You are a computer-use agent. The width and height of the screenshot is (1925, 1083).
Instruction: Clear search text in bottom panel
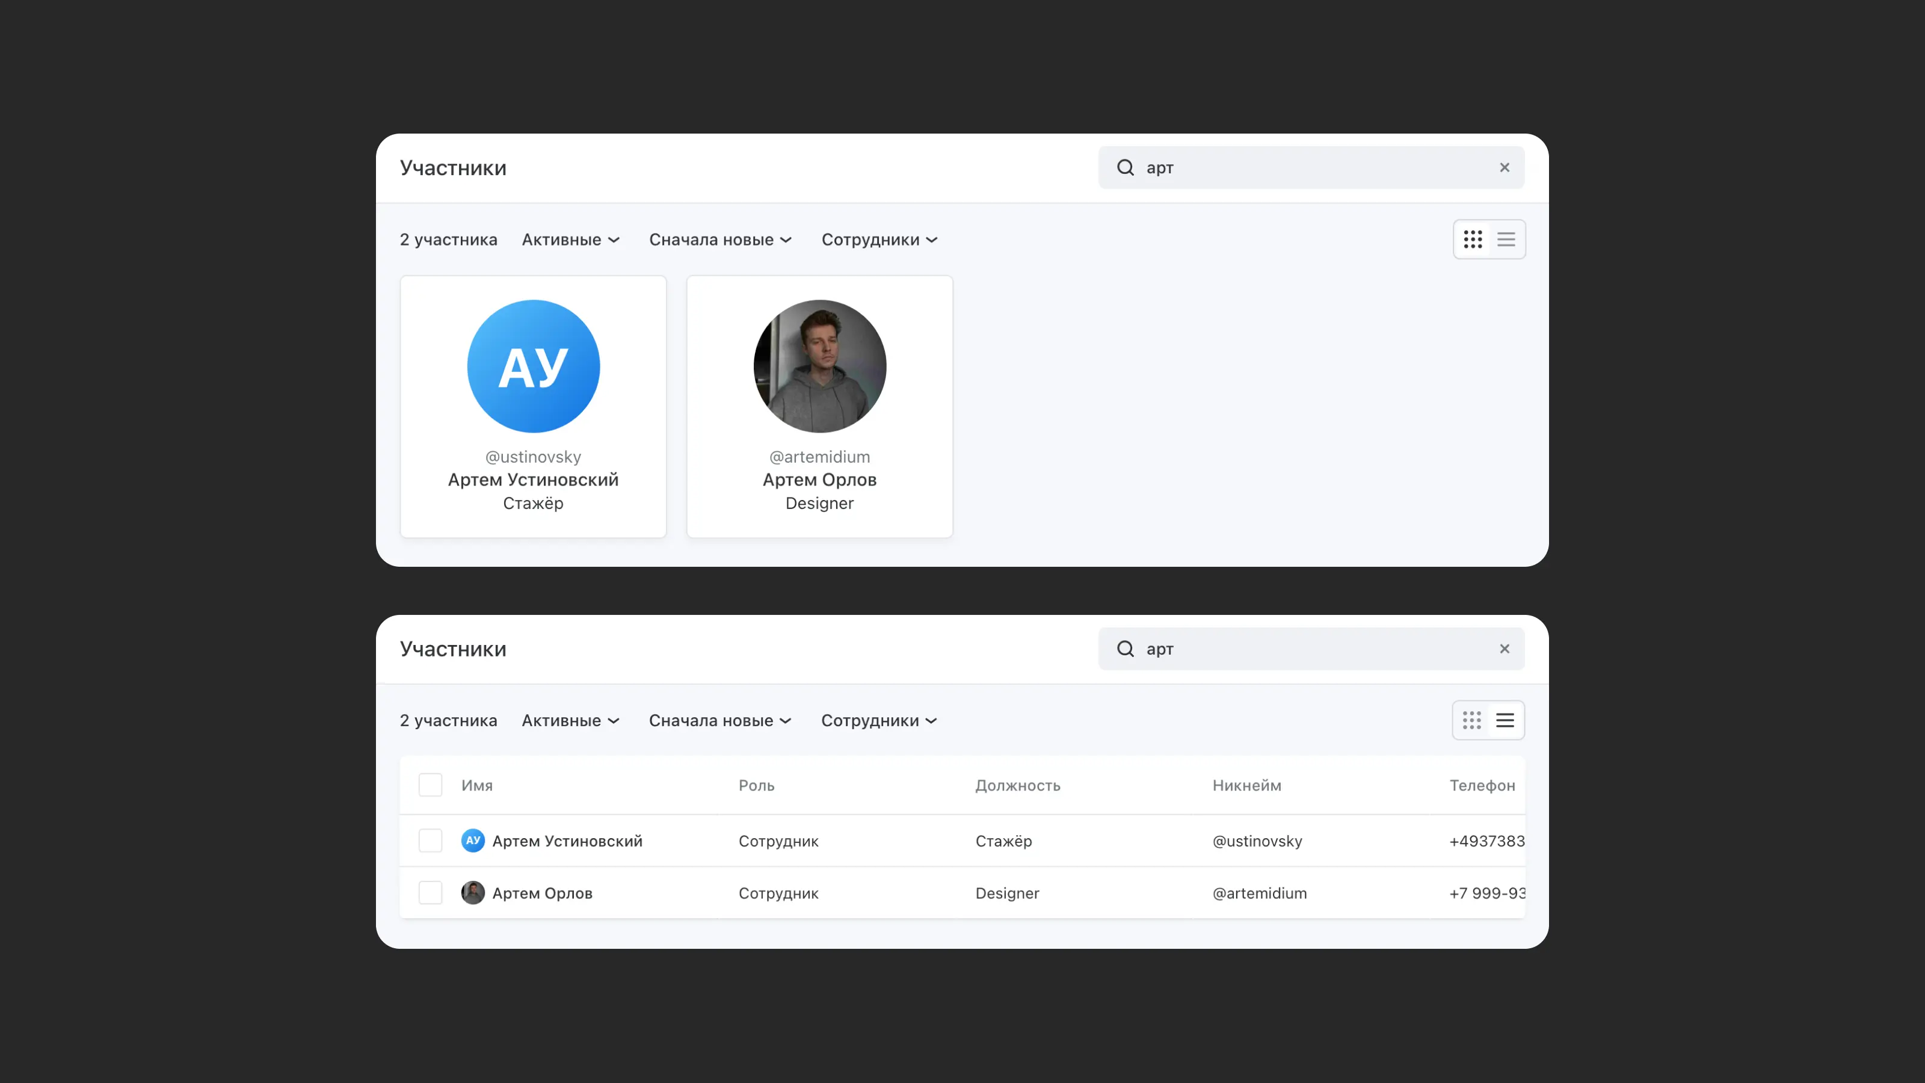point(1505,649)
